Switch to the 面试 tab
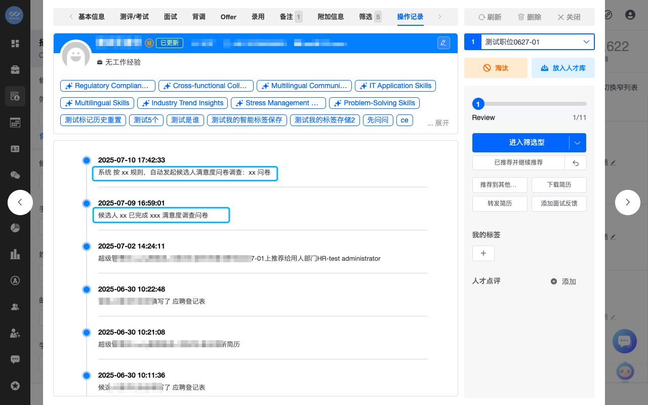The width and height of the screenshot is (648, 405). [171, 17]
